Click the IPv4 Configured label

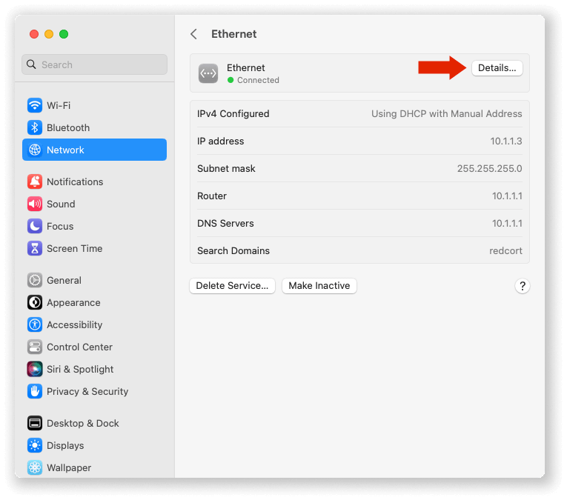click(233, 114)
